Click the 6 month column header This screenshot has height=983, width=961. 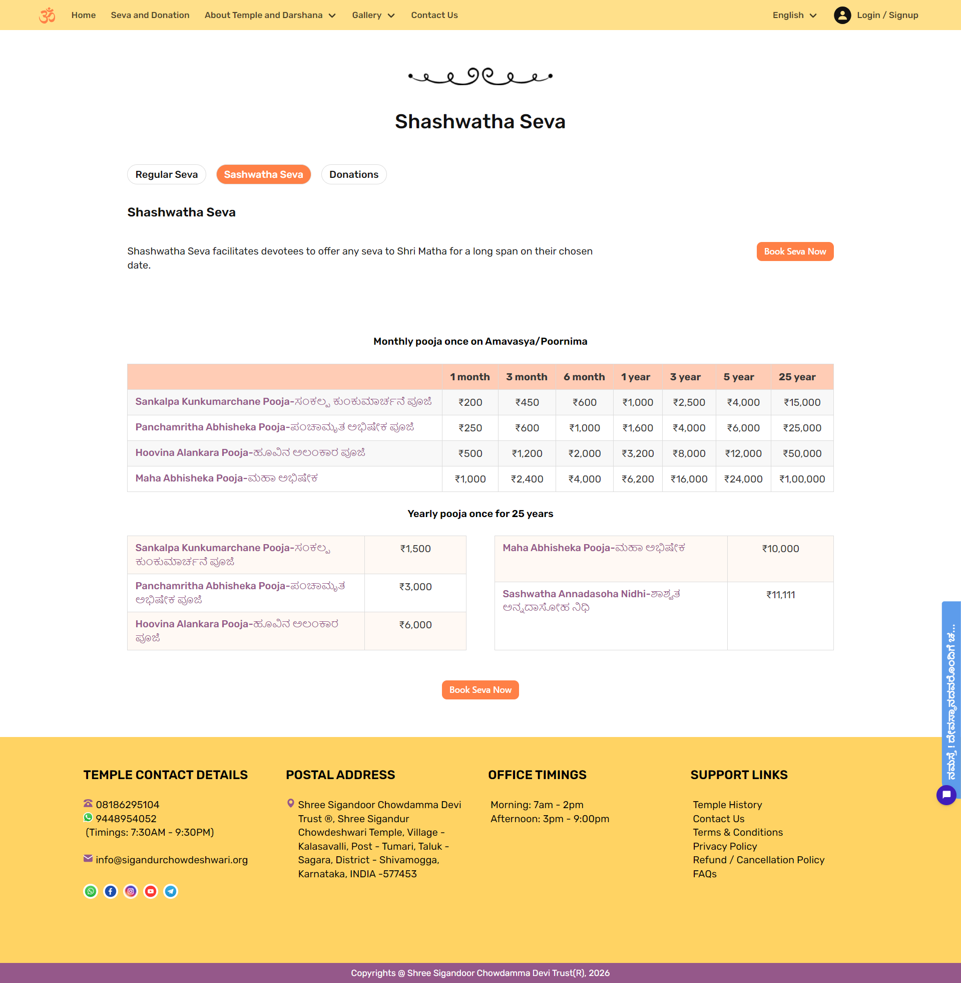[x=584, y=377]
